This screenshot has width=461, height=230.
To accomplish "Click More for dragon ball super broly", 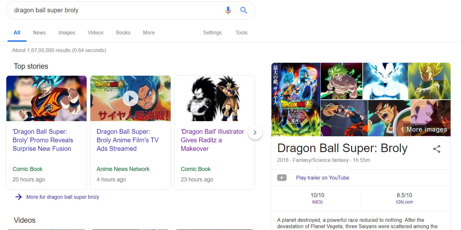I will (x=63, y=197).
